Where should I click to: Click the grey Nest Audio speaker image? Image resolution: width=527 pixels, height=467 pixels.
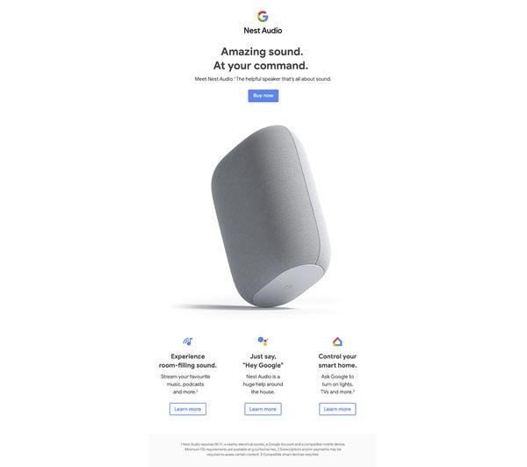[x=271, y=216]
